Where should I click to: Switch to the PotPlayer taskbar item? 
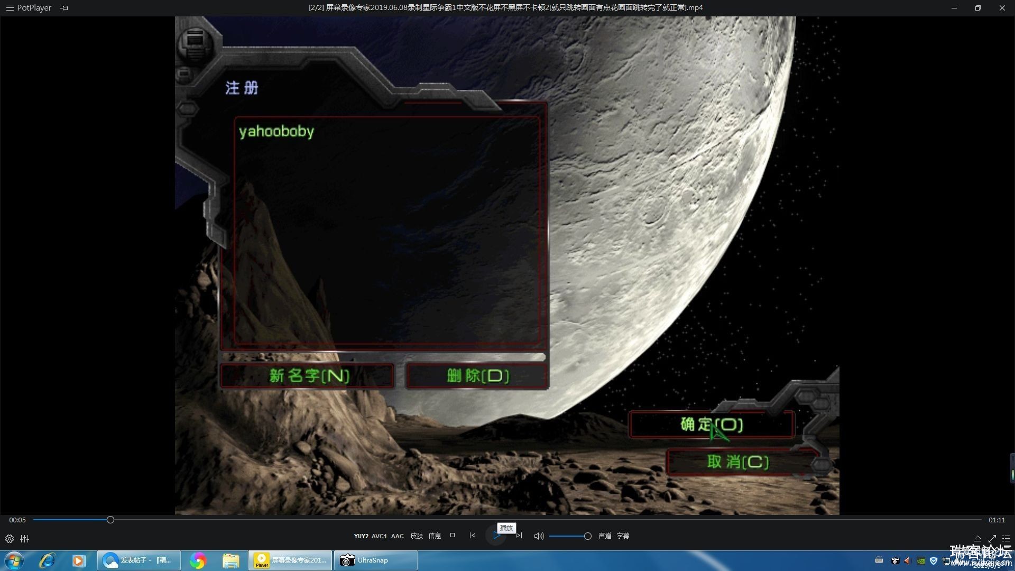290,560
